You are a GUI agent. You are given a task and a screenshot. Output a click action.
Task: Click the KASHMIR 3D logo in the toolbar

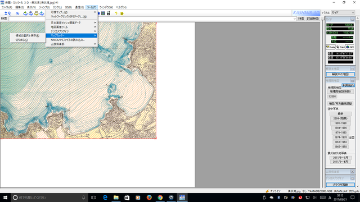[x=306, y=13]
